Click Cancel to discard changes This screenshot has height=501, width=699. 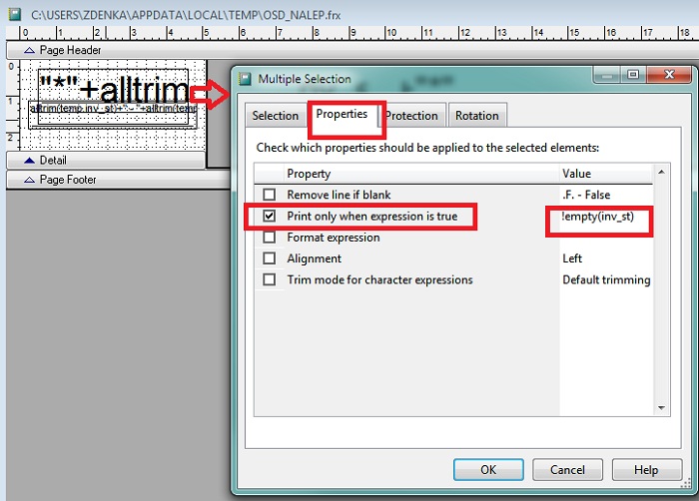coord(567,470)
